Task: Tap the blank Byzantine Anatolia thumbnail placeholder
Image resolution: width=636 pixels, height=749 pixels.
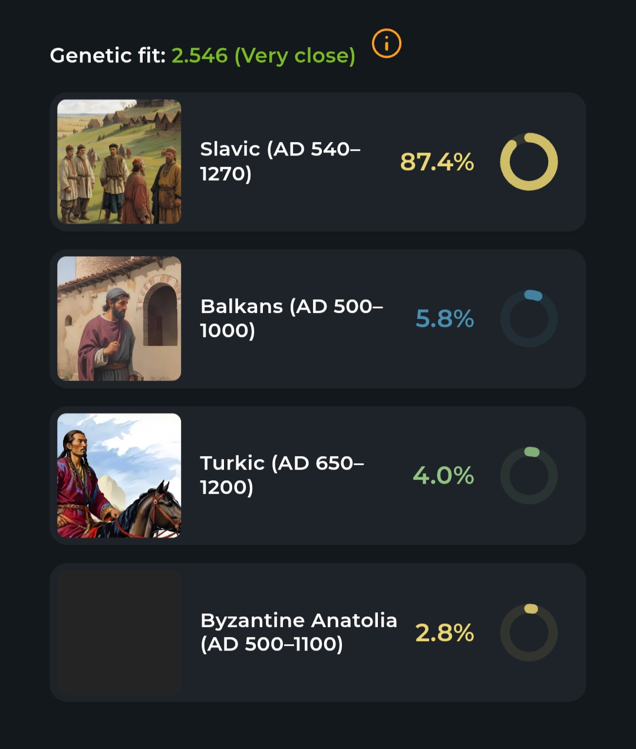Action: 119,632
